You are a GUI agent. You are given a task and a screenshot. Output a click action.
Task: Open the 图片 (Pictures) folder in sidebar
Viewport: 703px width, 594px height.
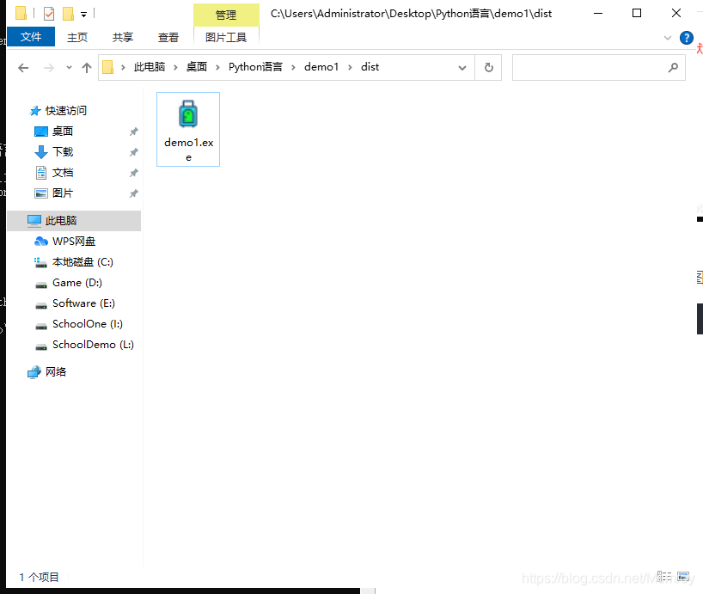click(x=62, y=193)
